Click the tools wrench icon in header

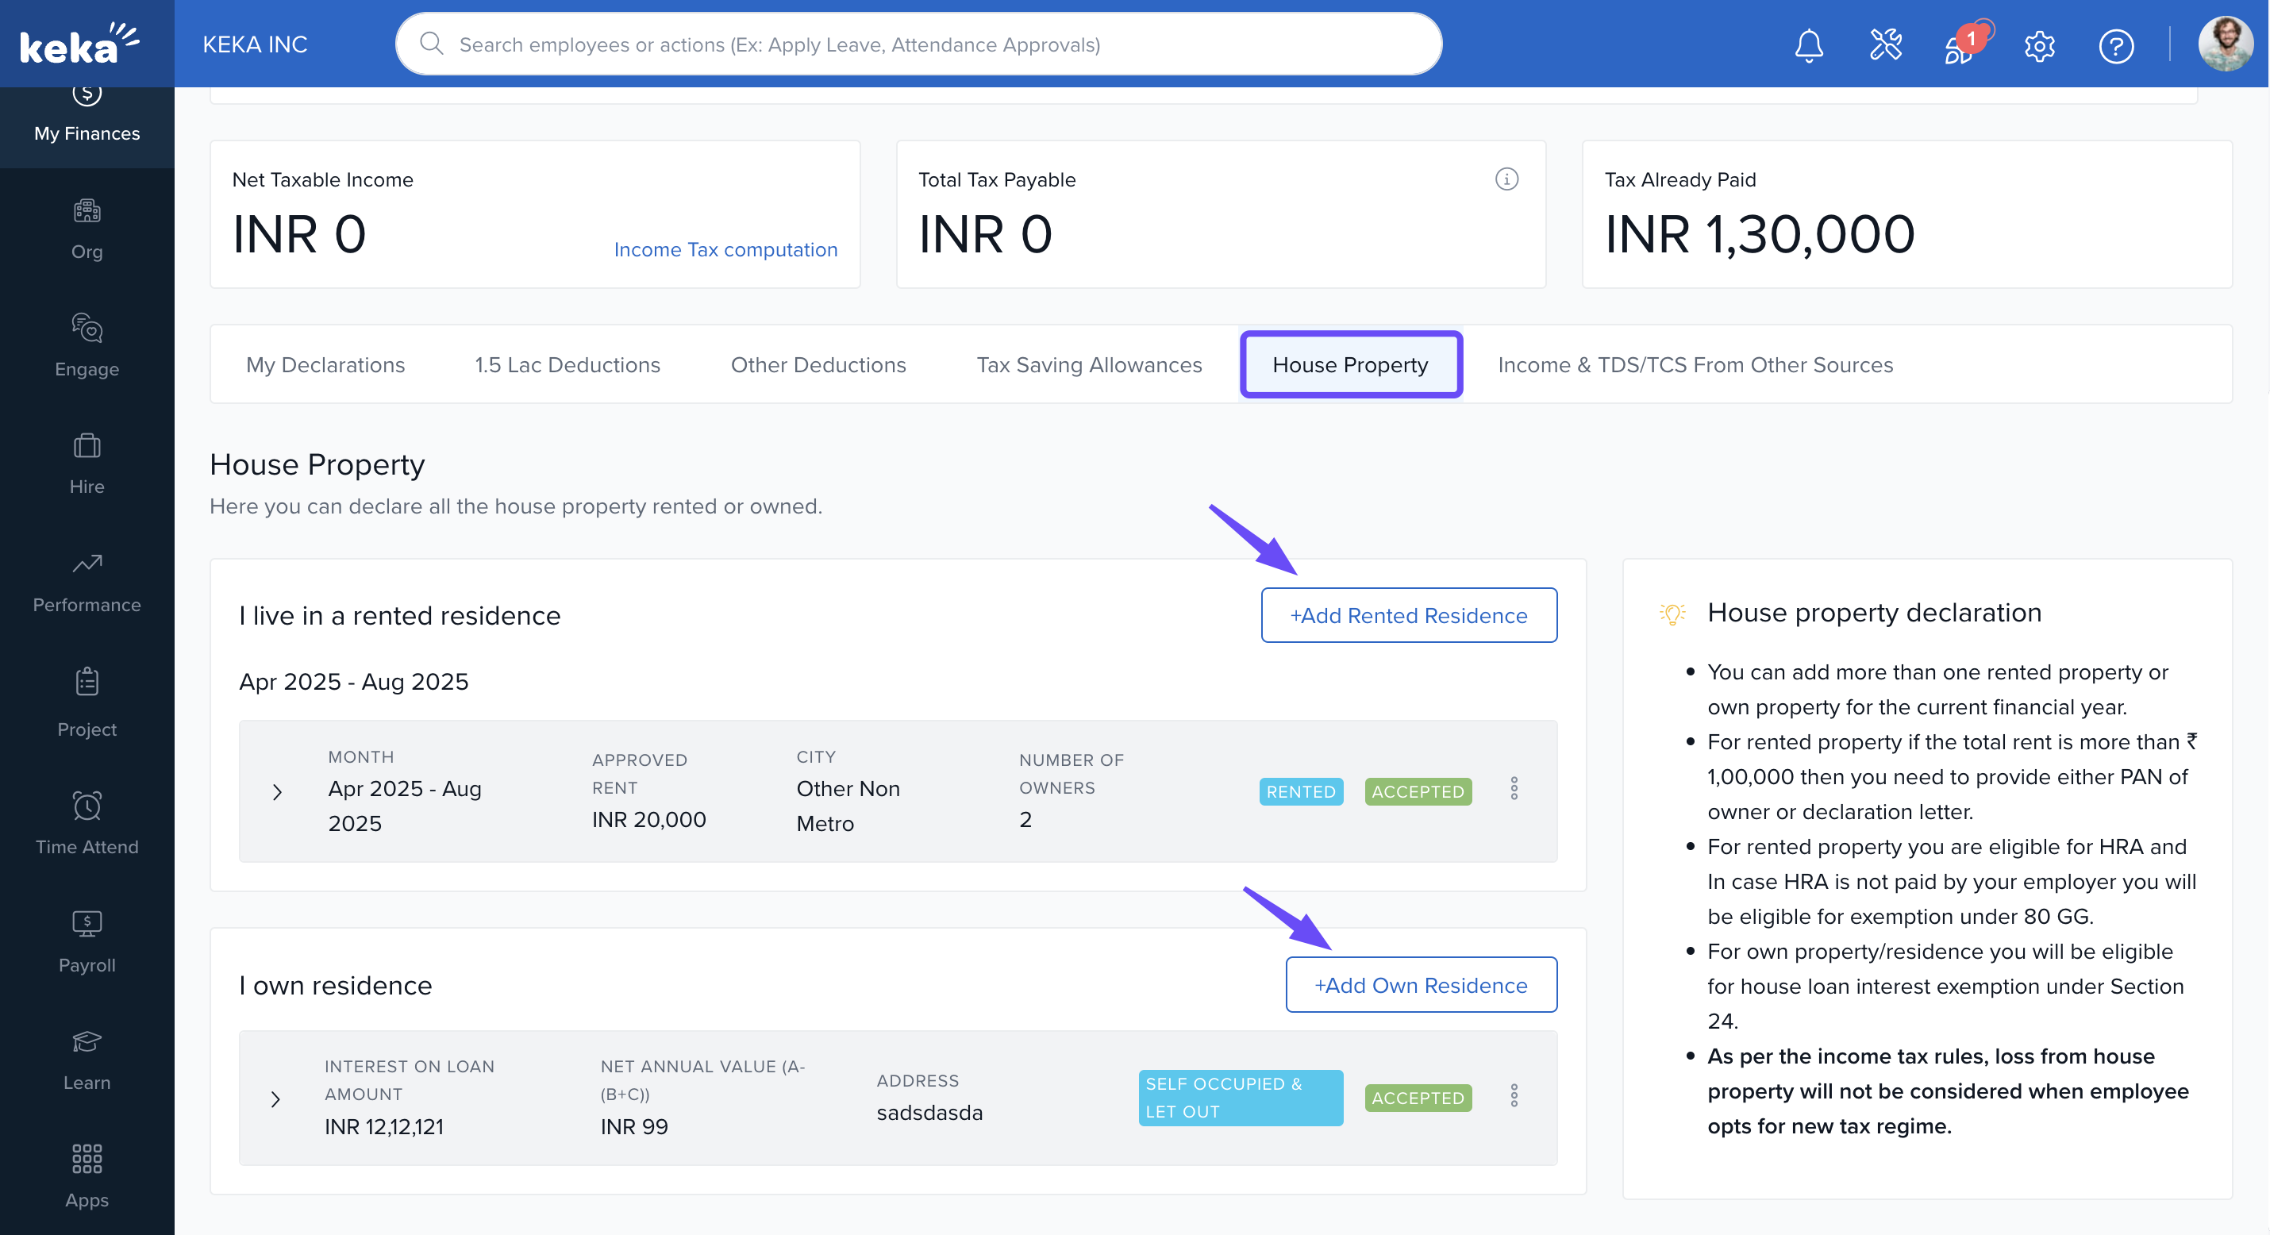coord(1885,45)
